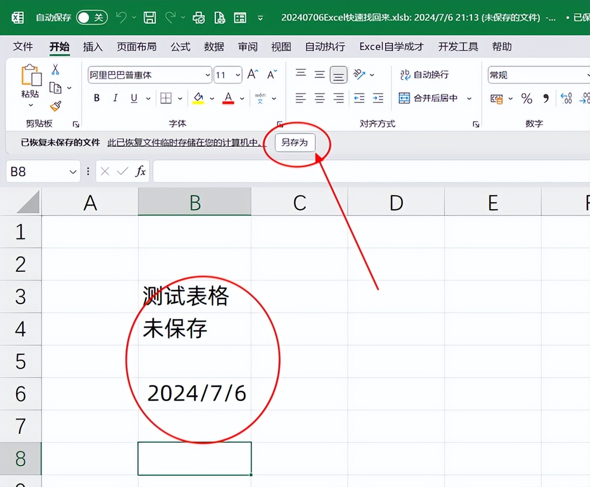Click the Paste clipboard icon

[30, 75]
